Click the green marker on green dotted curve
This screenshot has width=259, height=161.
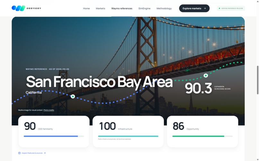click(206, 76)
